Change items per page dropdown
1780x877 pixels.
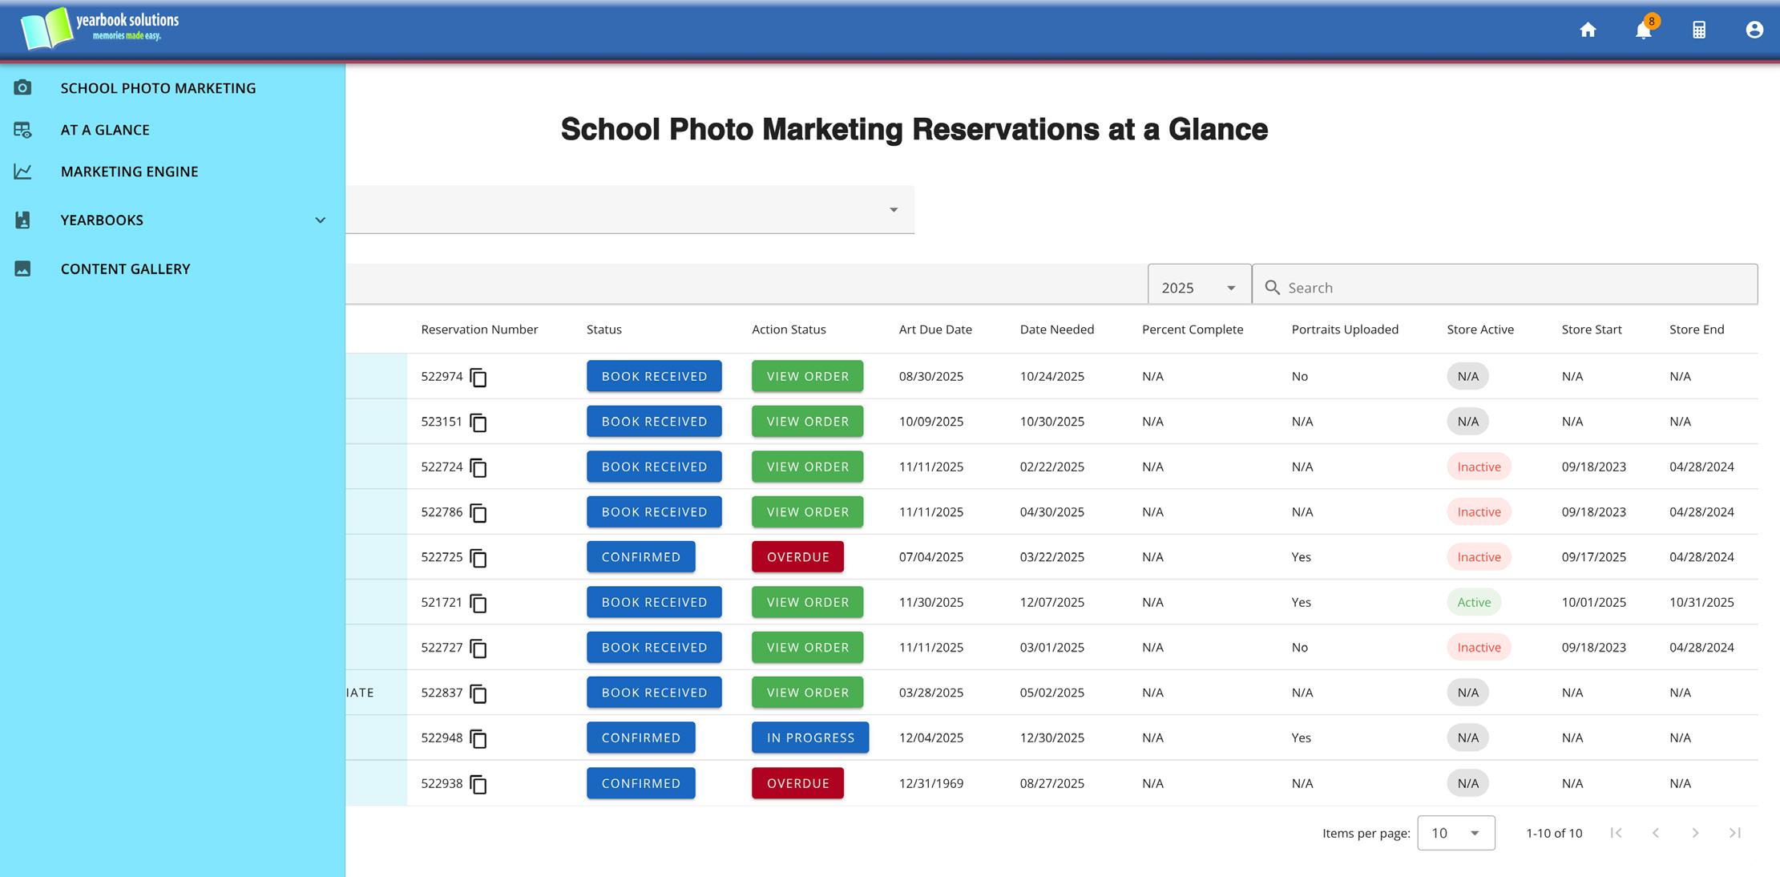[1455, 833]
